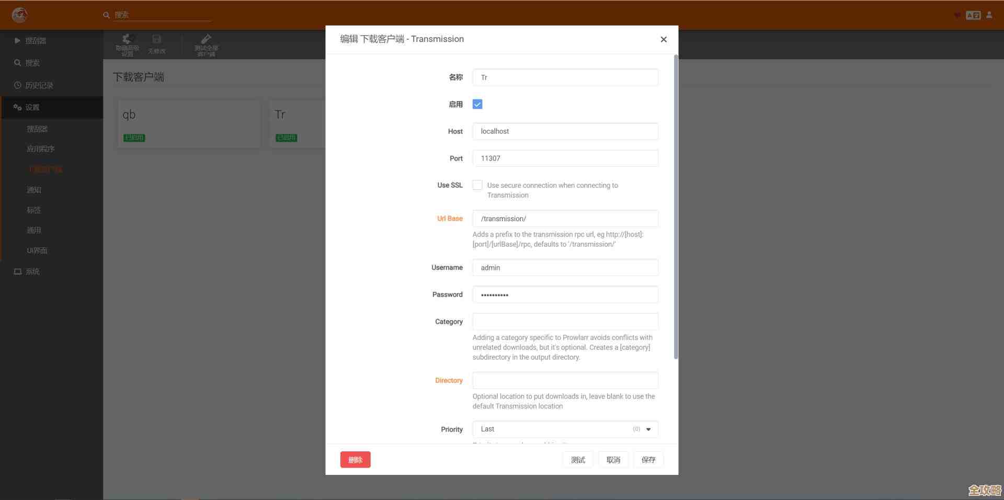Click the 保存 save button
1004x500 pixels.
(x=648, y=460)
